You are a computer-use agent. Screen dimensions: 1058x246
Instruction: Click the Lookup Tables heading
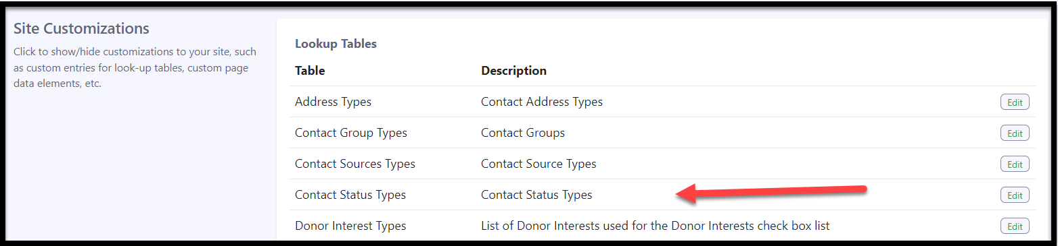(336, 44)
